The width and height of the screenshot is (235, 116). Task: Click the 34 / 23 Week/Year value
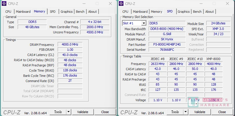(x=218, y=34)
